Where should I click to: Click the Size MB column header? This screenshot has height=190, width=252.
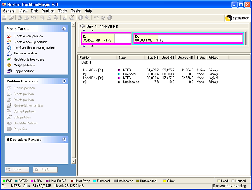click(x=153, y=57)
